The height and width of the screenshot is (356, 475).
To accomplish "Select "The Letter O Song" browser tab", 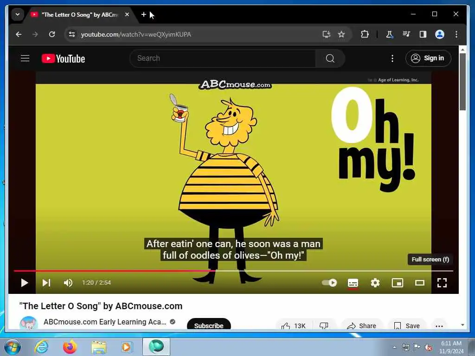I will [79, 14].
